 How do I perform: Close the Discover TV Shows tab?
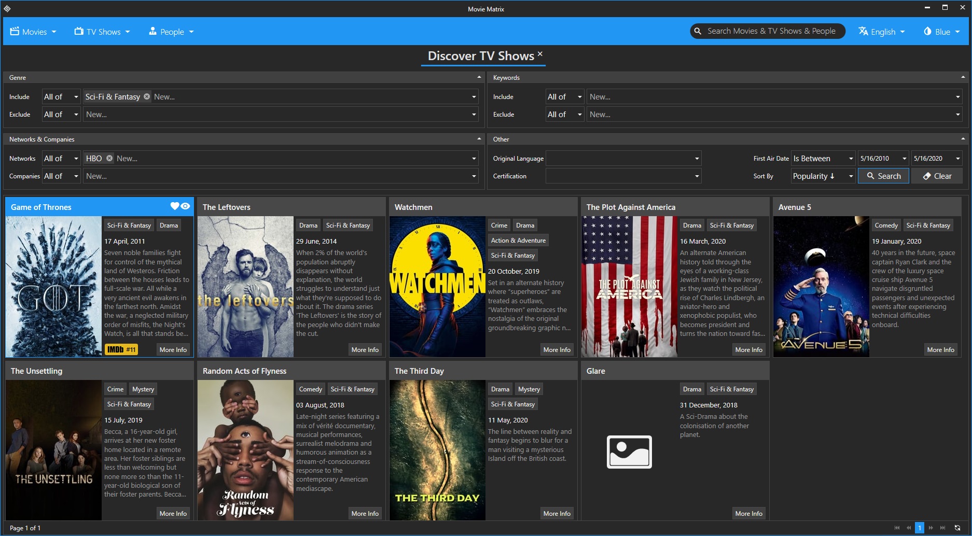point(540,53)
